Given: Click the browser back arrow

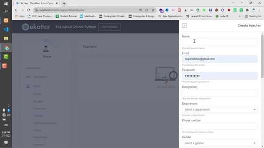Looking at the screenshot, I should coord(16,10).
